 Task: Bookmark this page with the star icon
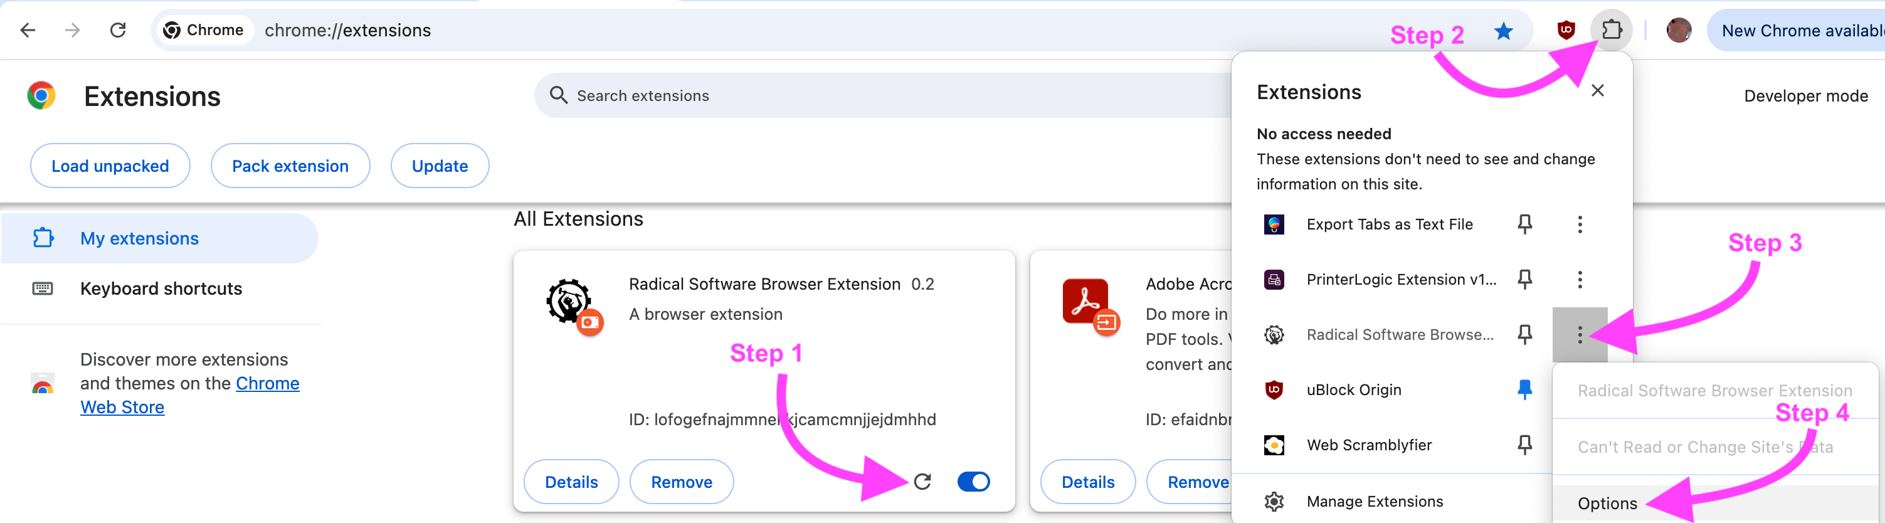[x=1503, y=31]
